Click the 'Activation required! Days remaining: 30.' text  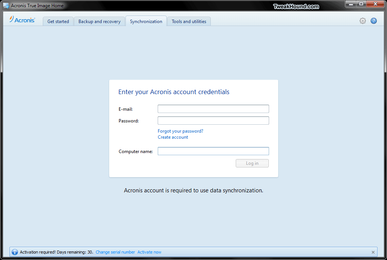[56, 252]
